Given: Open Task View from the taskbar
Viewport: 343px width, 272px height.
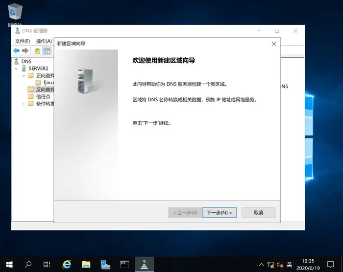Looking at the screenshot, I should tap(47, 264).
